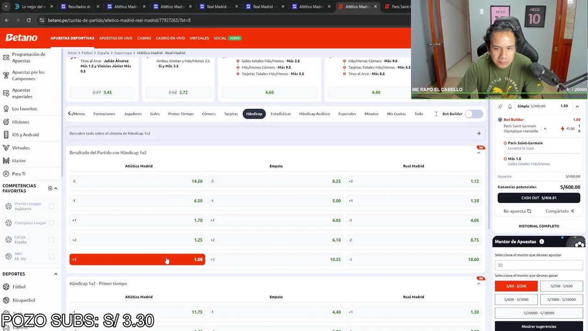
Task: Open the Virtuales top menu item
Action: tap(199, 38)
